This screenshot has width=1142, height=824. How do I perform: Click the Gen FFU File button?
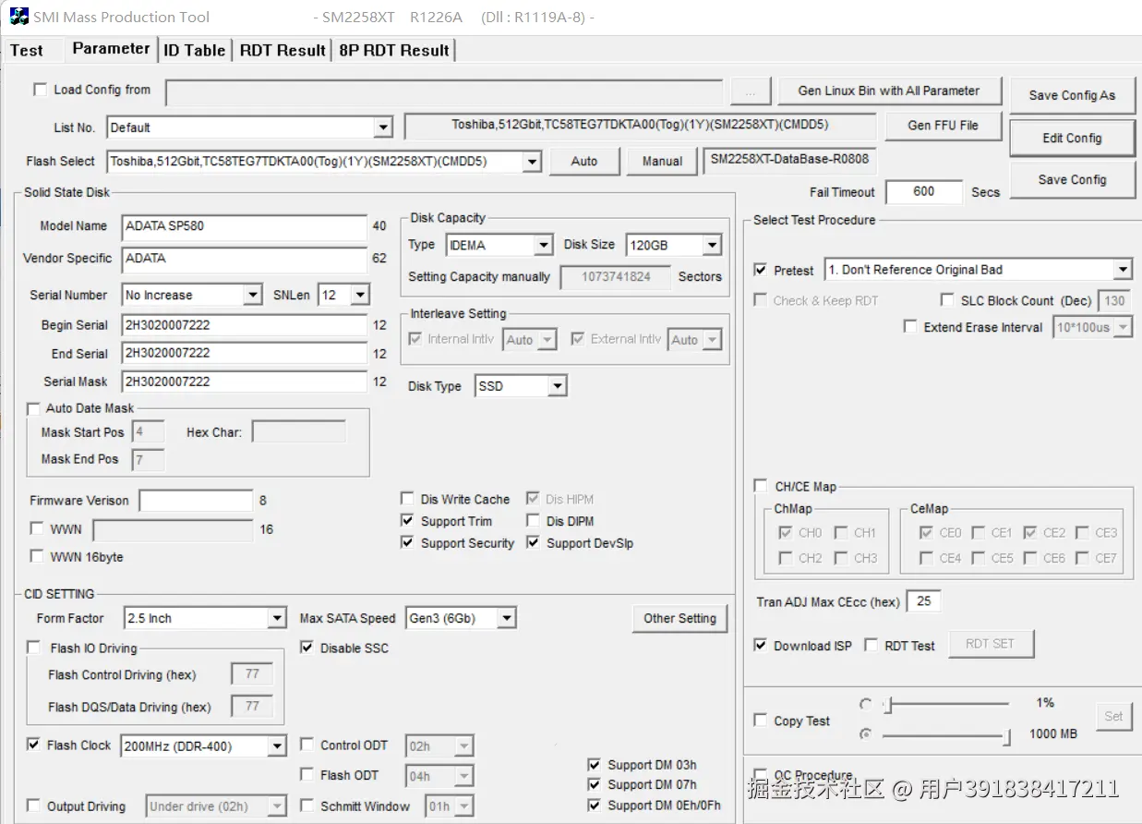coord(943,126)
